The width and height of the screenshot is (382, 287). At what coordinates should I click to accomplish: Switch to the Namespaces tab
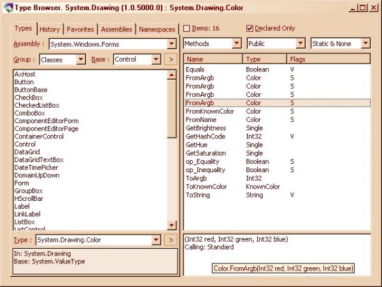157,29
